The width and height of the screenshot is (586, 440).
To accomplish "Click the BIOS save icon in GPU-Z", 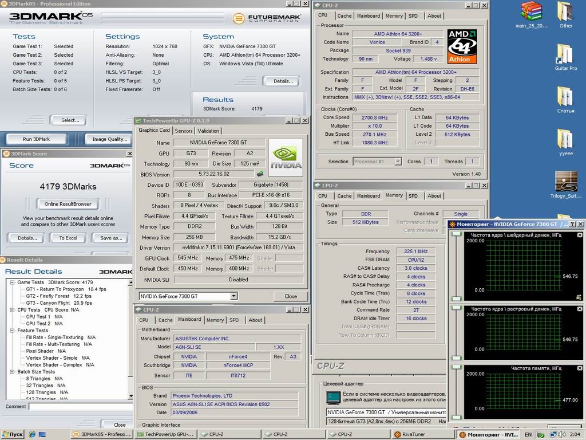I will [260, 174].
